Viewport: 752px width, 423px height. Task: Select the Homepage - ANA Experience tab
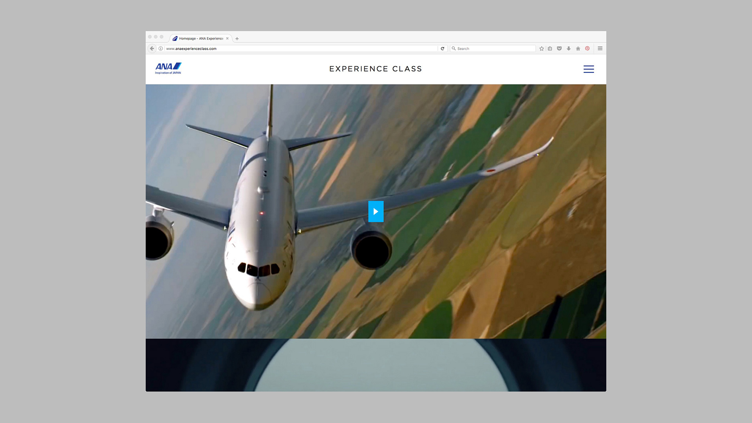(x=201, y=38)
